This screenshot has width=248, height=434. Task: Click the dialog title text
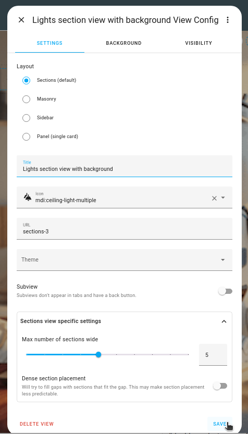pos(126,20)
